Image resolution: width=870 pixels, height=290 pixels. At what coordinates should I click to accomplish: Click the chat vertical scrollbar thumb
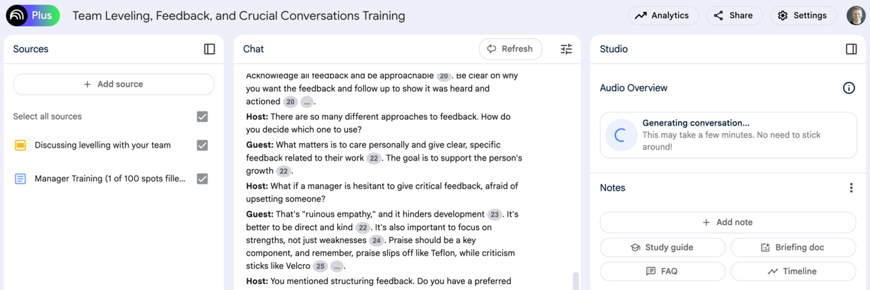(575, 281)
